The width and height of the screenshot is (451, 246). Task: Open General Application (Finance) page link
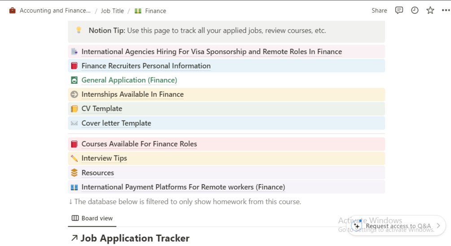[129, 80]
